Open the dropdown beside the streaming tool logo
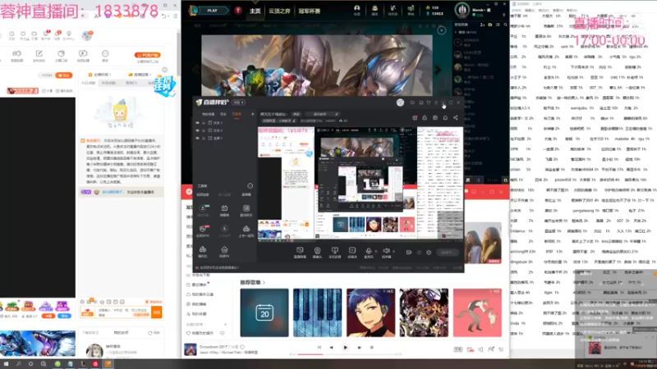Image resolution: width=657 pixels, height=369 pixels. (239, 102)
